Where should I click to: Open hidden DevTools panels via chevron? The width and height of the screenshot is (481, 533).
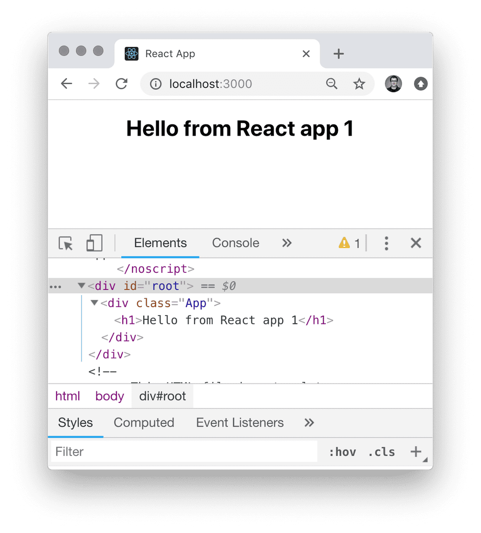(x=287, y=243)
